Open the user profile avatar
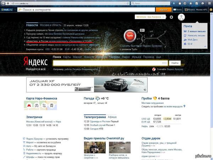Image resolution: width=213 pixels, height=160 pixels. 181,17
